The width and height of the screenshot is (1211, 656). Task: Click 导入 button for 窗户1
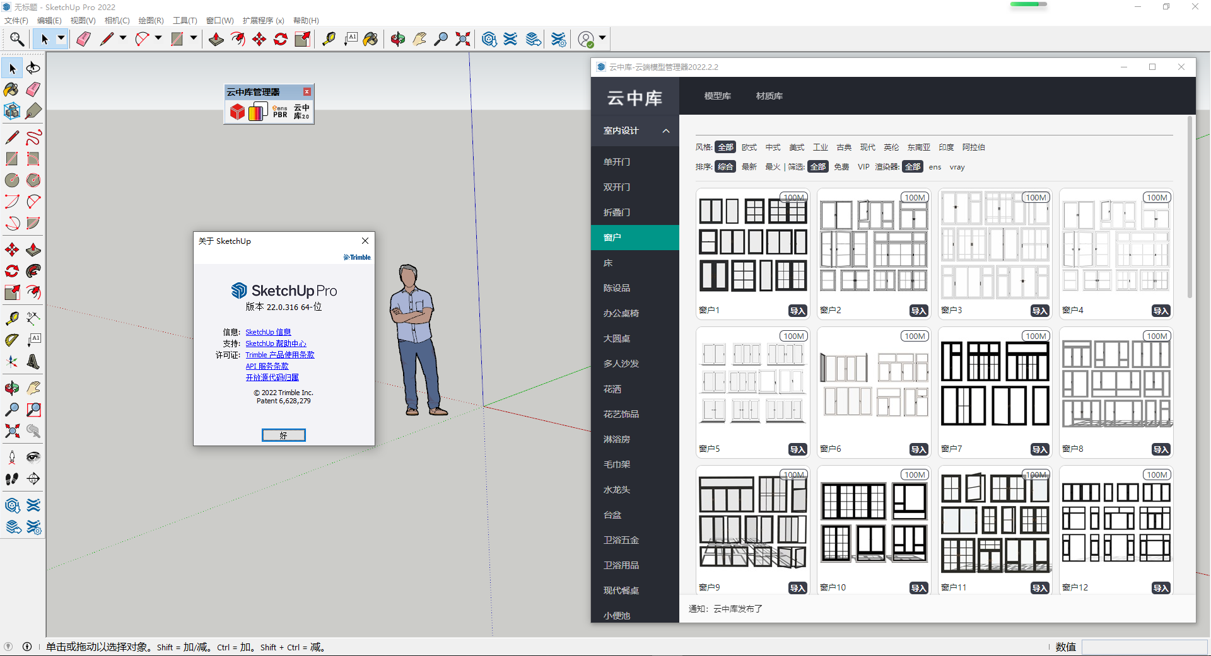coord(798,311)
